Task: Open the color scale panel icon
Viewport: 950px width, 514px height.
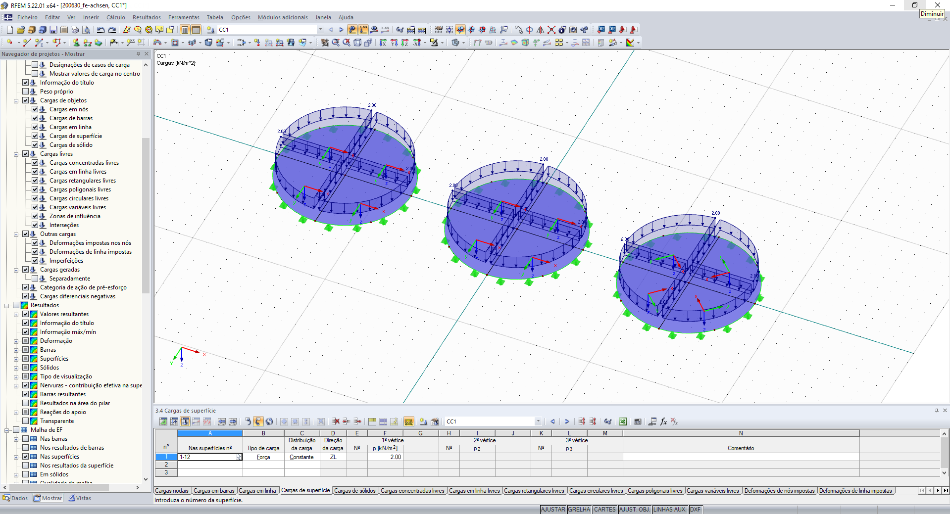Action: pyautogui.click(x=630, y=43)
